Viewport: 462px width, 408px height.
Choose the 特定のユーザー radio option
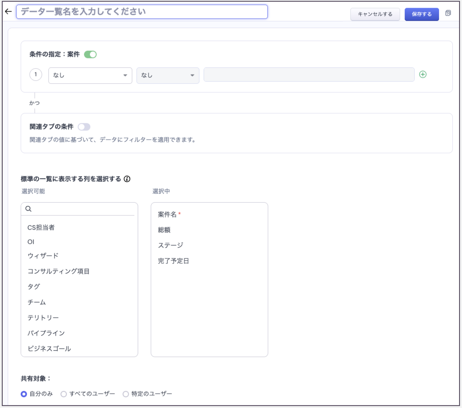(126, 394)
